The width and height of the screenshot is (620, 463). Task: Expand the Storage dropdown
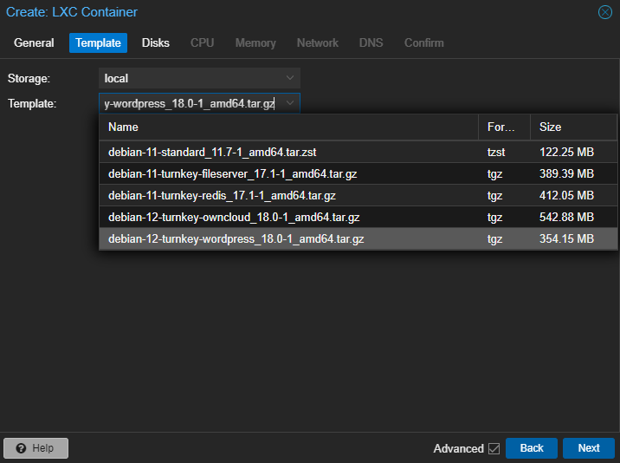[290, 78]
